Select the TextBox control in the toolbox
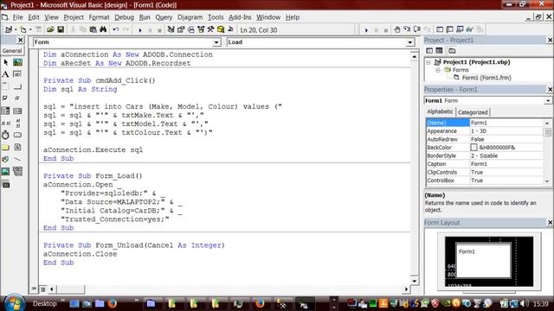This screenshot has height=311, width=554. click(17, 74)
